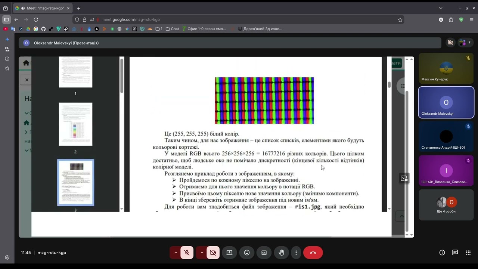Leave the call with the red button

pyautogui.click(x=313, y=253)
